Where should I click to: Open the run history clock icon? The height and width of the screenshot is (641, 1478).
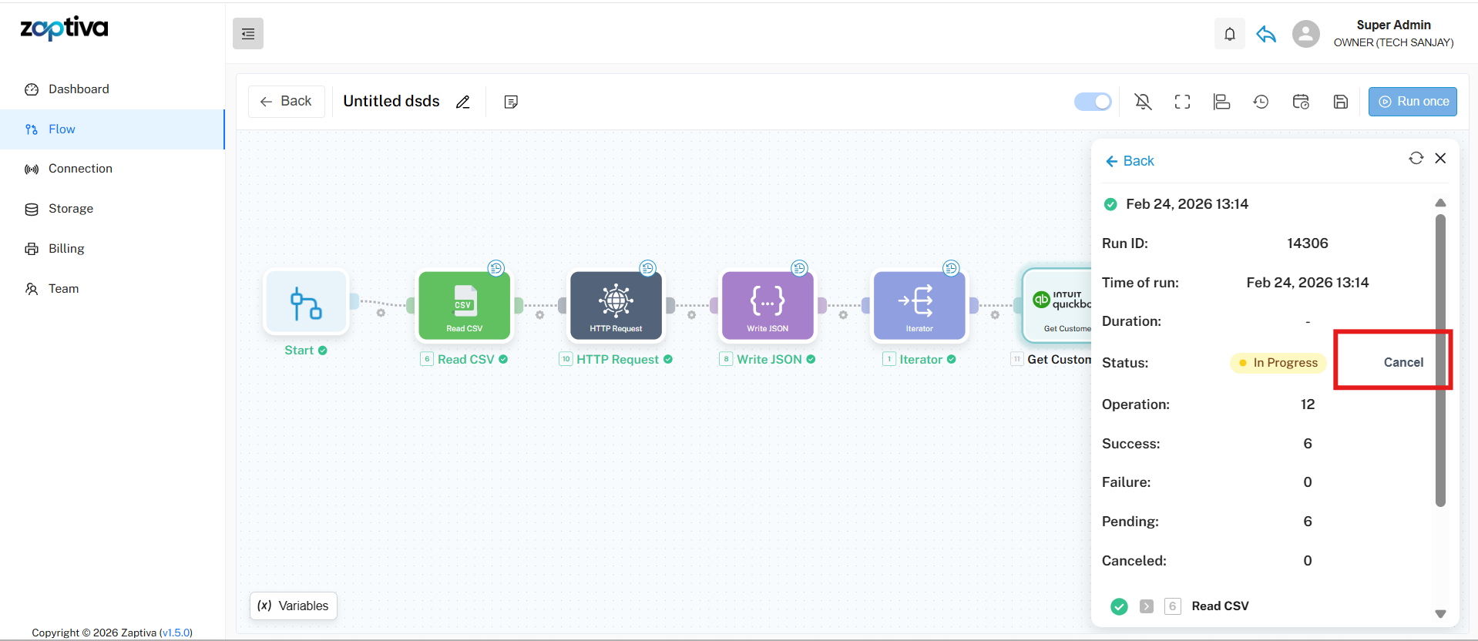click(x=1261, y=102)
